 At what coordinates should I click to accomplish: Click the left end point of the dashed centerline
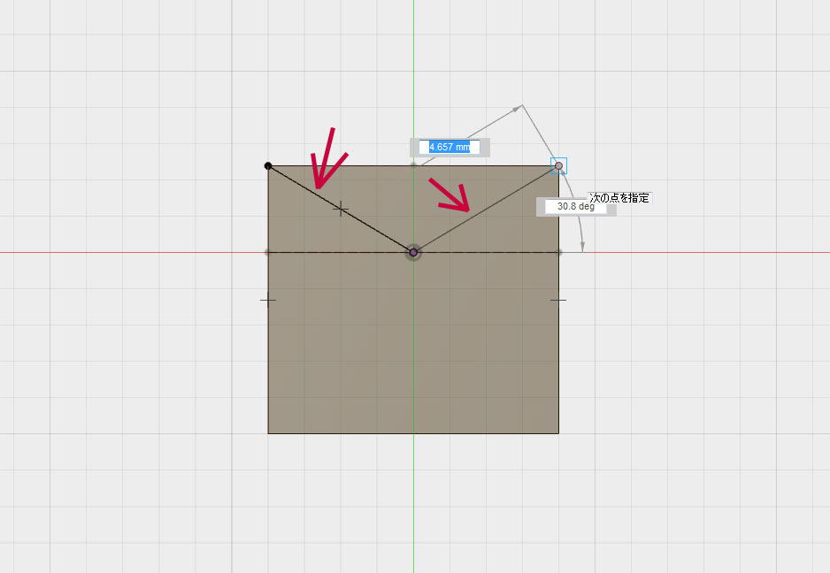(x=268, y=252)
